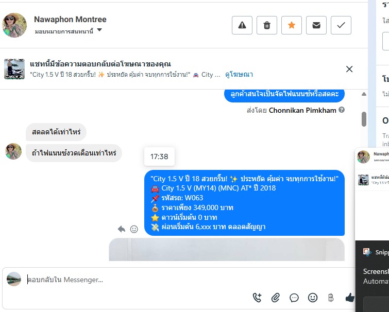The image size is (389, 312).
Task: Open Nawaphon Montree's profile name
Action: 70,20
